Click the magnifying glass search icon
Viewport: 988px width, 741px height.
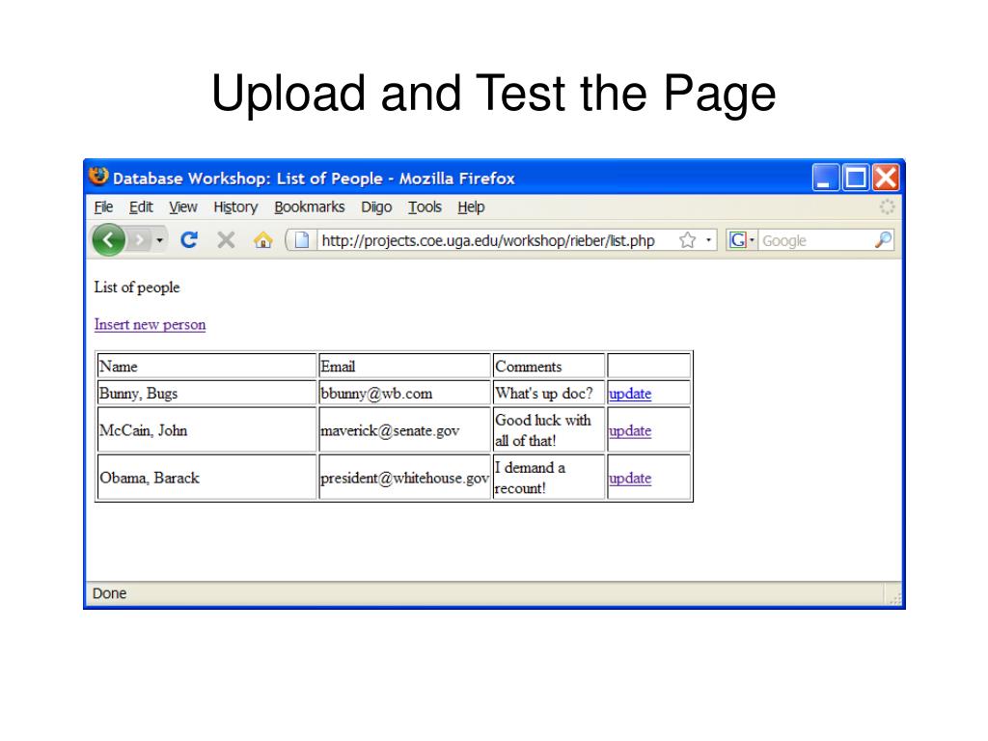pos(884,239)
